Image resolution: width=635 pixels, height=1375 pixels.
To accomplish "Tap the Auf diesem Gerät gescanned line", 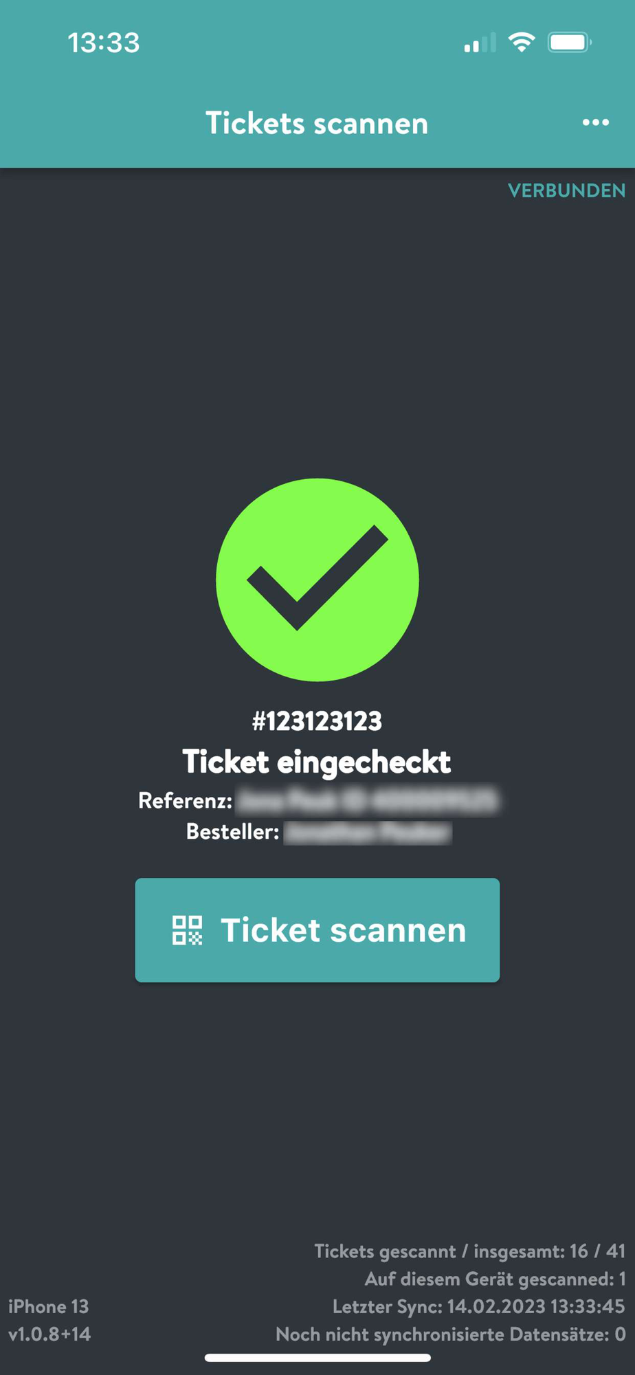I will click(x=495, y=1279).
